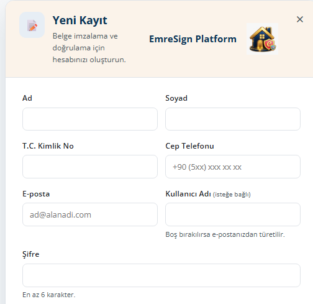Click the EmreSign house logo

[262, 39]
